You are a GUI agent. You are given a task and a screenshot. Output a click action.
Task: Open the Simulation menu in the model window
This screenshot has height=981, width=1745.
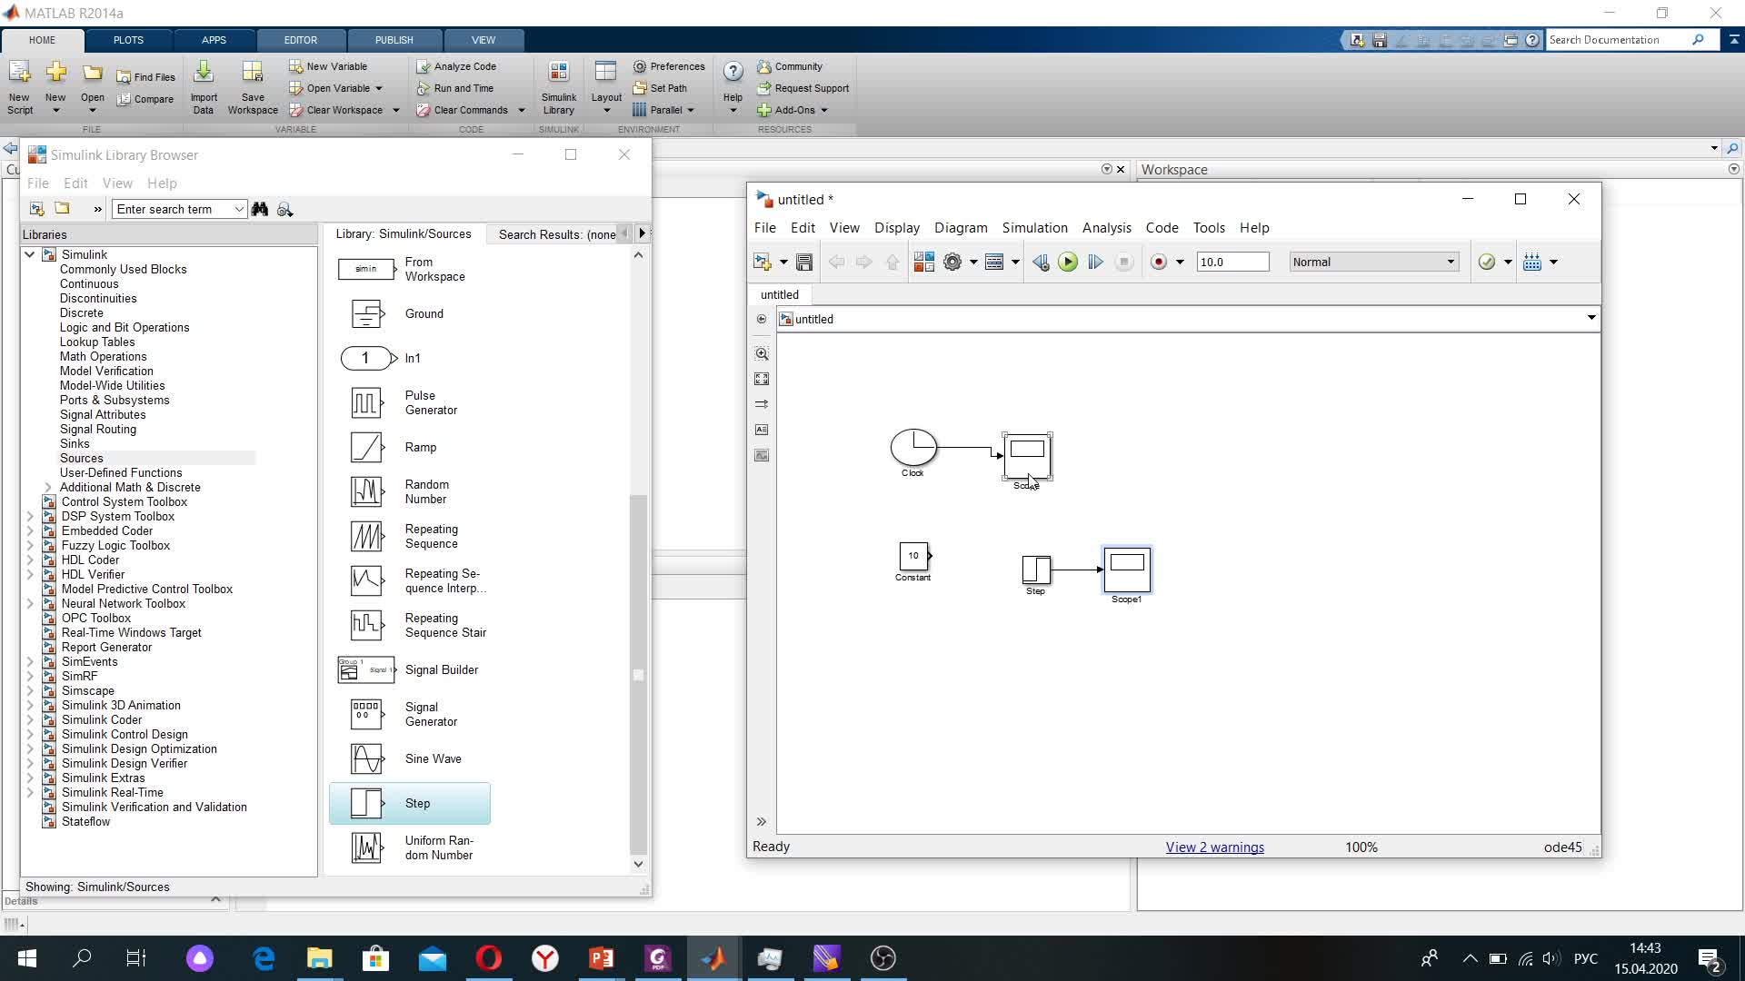click(x=1034, y=228)
